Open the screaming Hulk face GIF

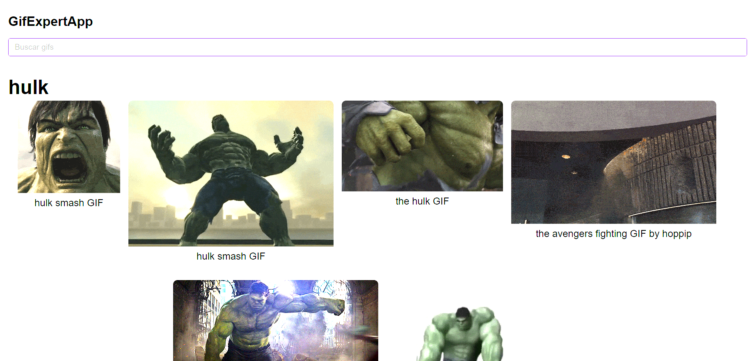pyautogui.click(x=69, y=147)
